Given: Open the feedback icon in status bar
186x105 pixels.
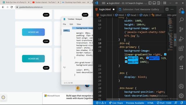Looking at the screenshot, I should pos(176,103).
